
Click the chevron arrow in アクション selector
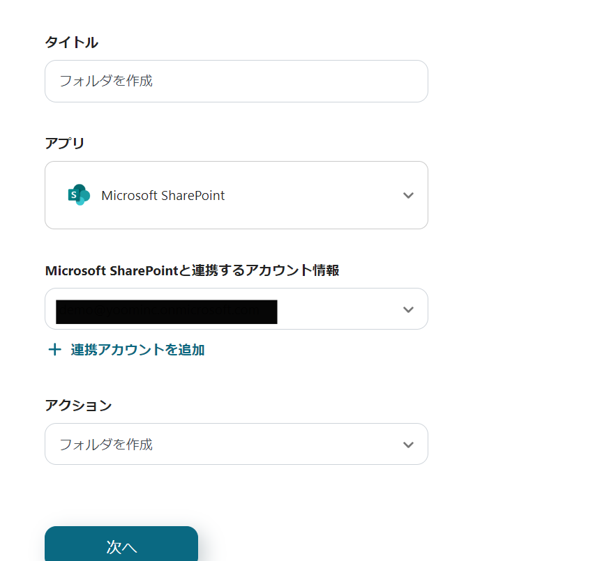[x=409, y=445]
